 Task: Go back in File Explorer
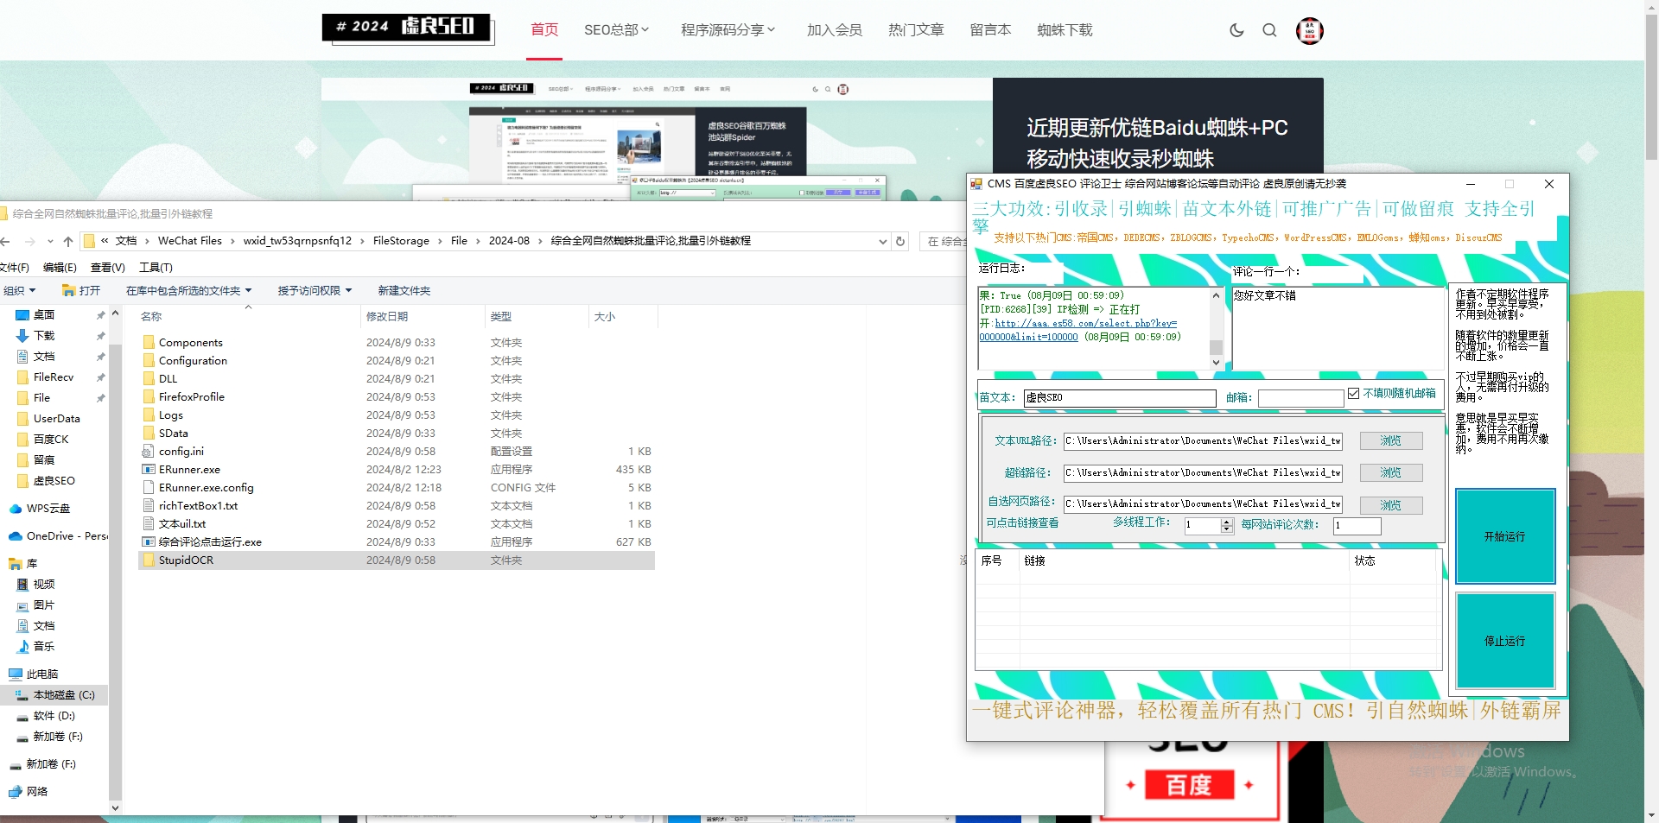coord(5,241)
